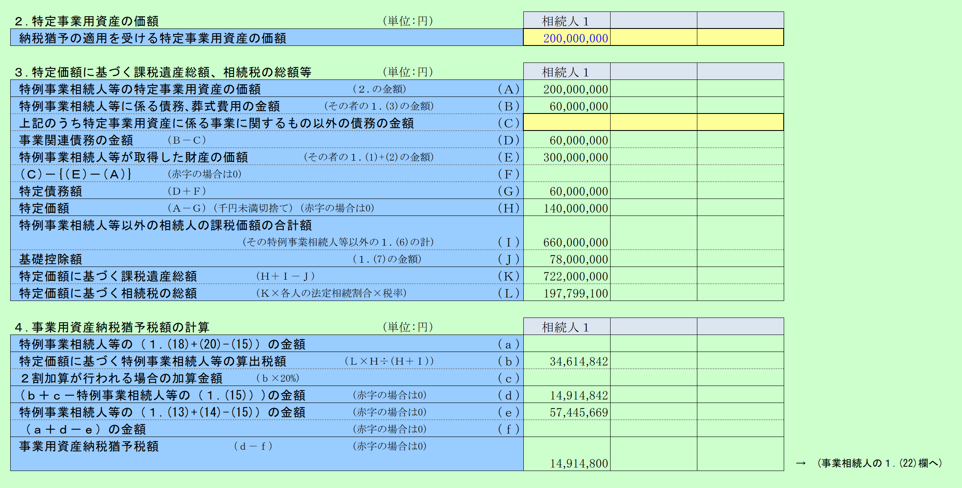The image size is (962, 488).
Task: Select the row (e) value 57,445,669
Action: (x=567, y=411)
